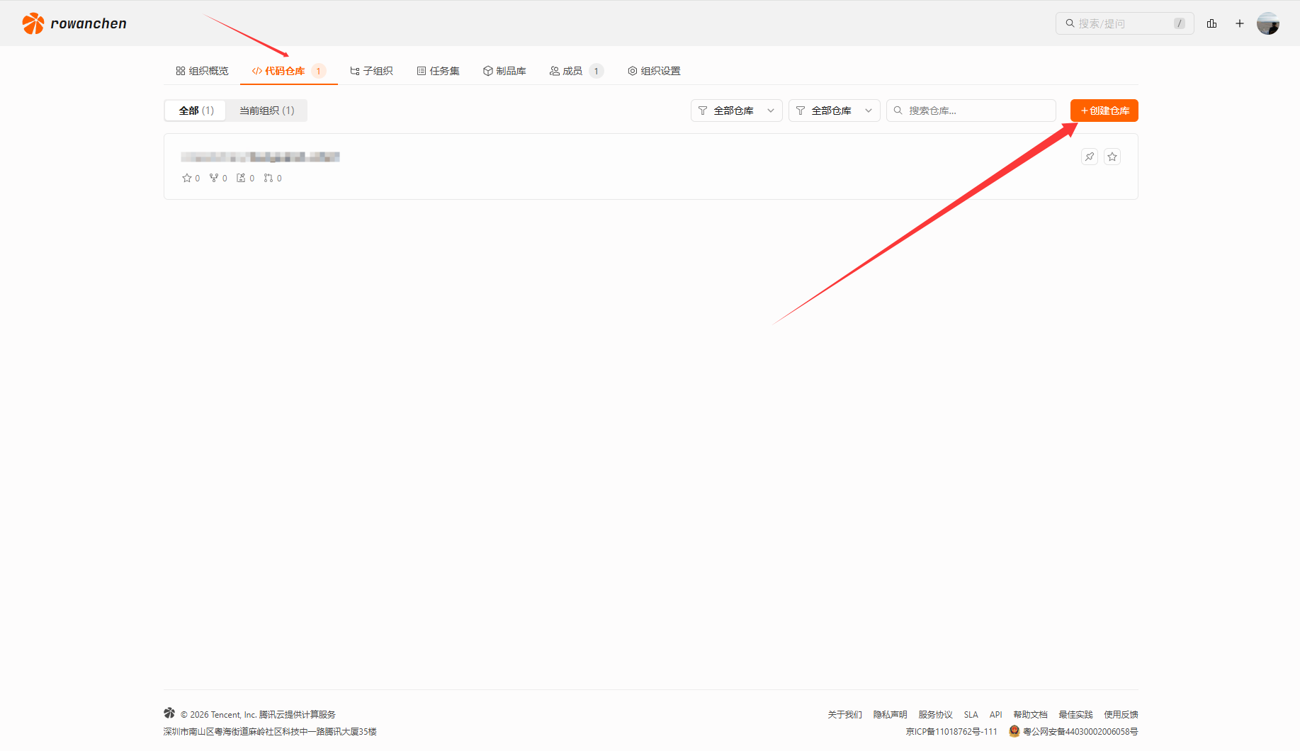The image size is (1300, 751).
Task: Open the 帮助文档 footer link
Action: tap(1030, 714)
